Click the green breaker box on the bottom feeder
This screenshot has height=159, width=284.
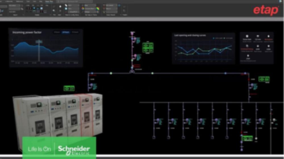tap(248, 138)
